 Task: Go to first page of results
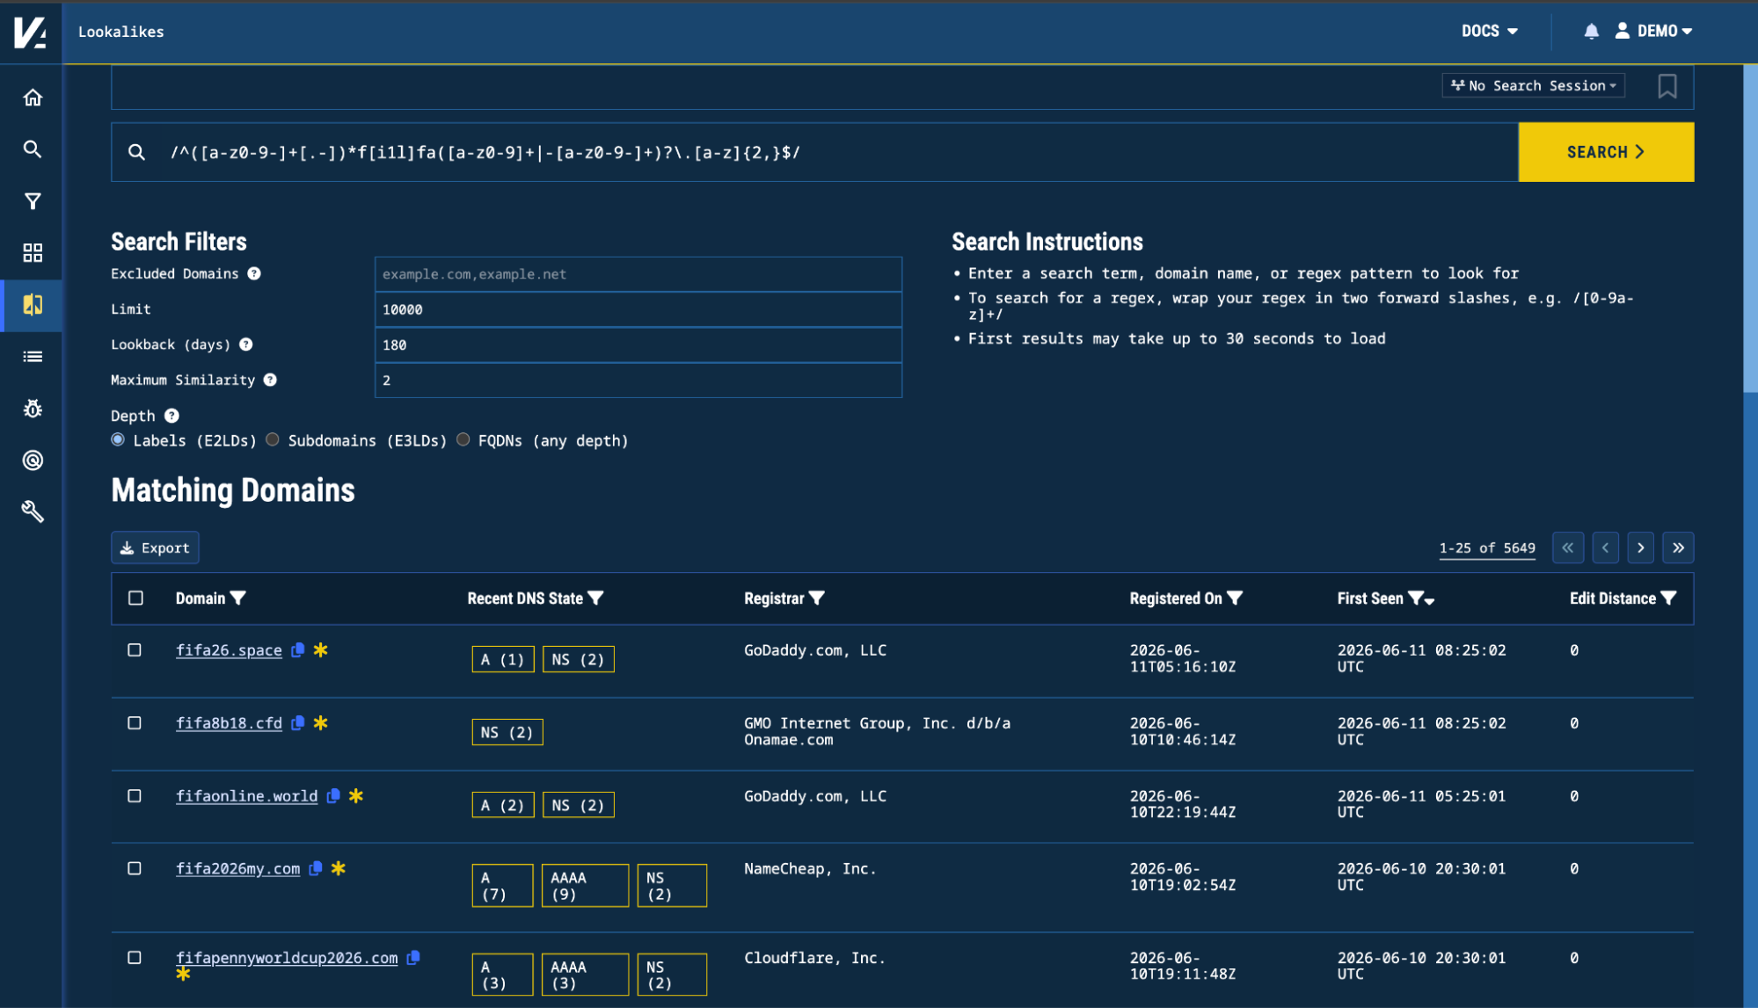click(x=1567, y=548)
